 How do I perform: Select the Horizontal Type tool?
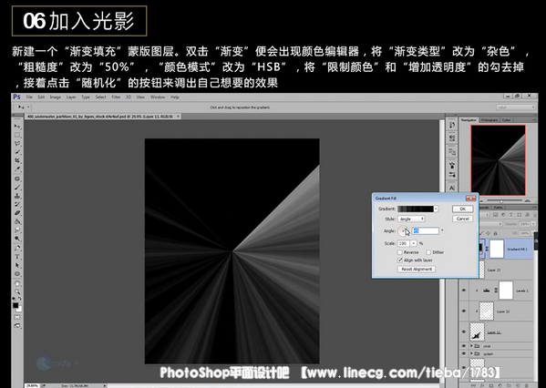[x=17, y=257]
